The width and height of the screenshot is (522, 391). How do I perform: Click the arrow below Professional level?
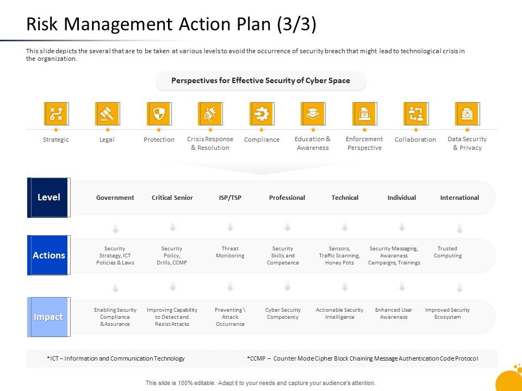288,227
